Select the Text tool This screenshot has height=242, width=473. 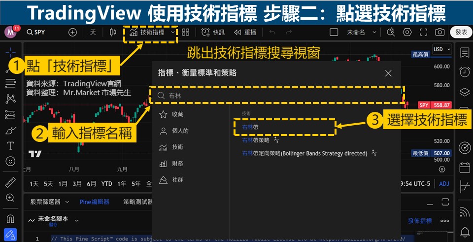[10, 146]
